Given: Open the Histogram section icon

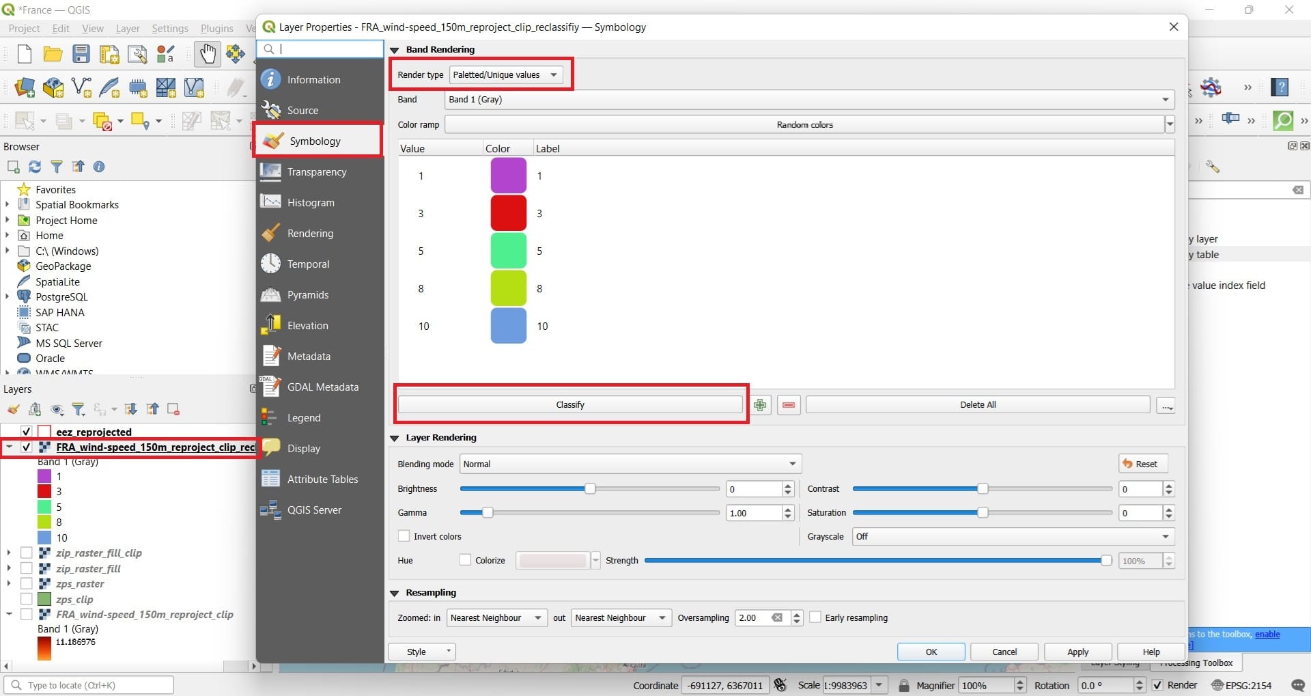Looking at the screenshot, I should click(271, 202).
